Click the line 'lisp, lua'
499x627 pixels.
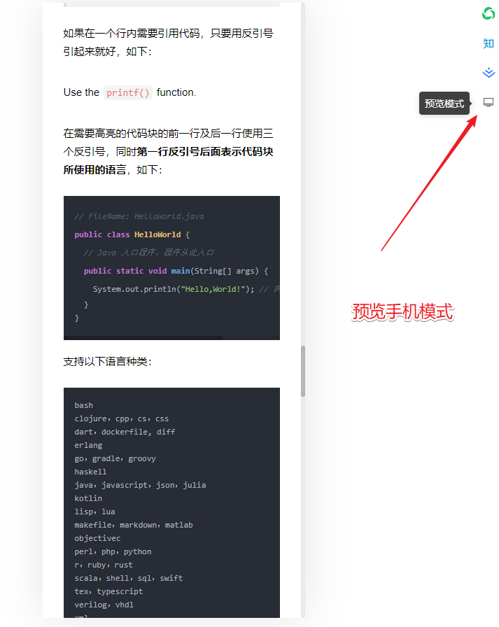pyautogui.click(x=94, y=512)
